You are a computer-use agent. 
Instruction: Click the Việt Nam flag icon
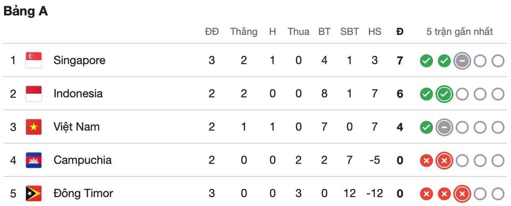[x=34, y=127]
